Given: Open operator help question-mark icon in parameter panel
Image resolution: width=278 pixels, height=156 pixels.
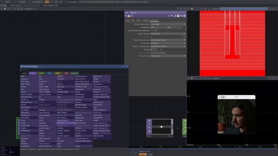Looking at the screenshot, I should 126,16.
